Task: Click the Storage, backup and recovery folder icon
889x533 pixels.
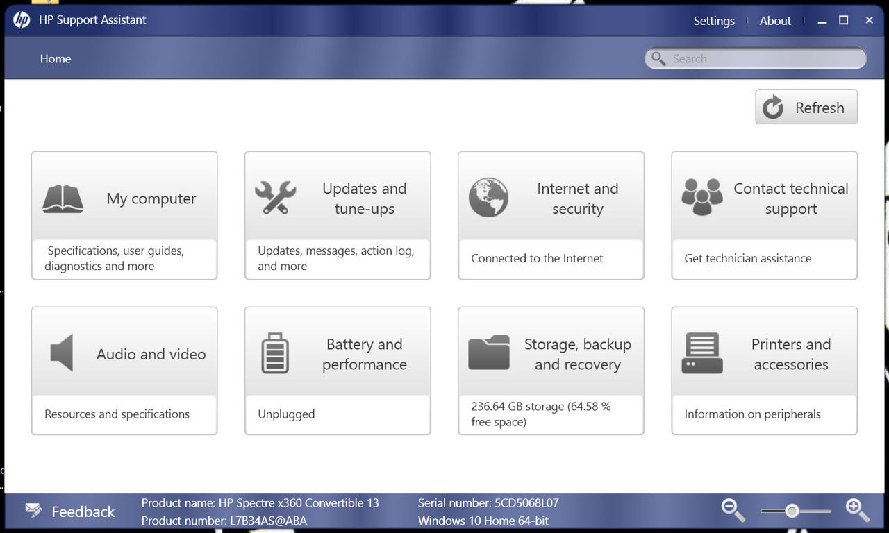Action: pyautogui.click(x=489, y=353)
